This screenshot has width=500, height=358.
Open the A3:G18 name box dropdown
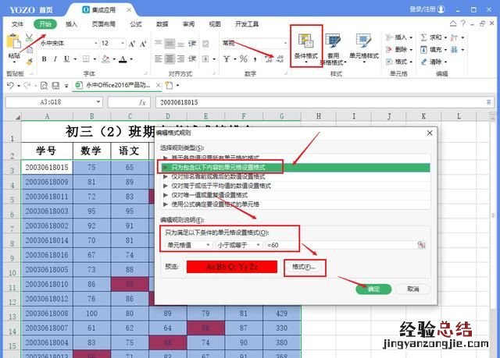98,102
